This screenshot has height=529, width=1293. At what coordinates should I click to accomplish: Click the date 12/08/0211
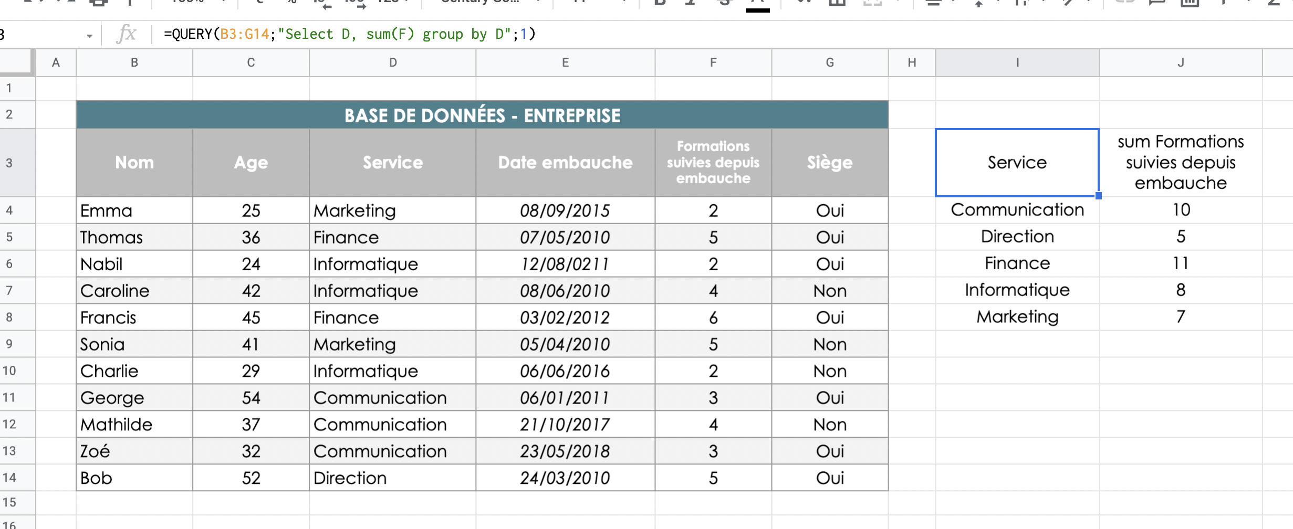[566, 264]
